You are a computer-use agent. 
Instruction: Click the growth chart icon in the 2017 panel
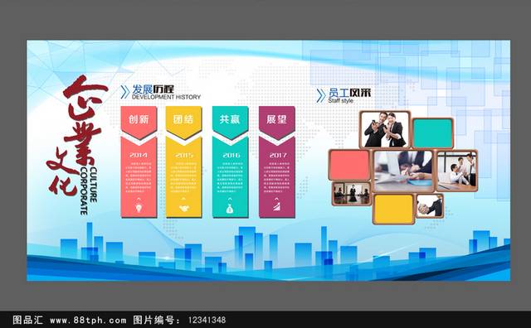click(276, 207)
